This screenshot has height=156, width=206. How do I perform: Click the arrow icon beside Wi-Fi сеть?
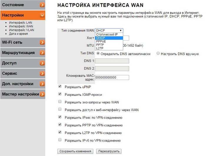pyautogui.click(x=42, y=42)
